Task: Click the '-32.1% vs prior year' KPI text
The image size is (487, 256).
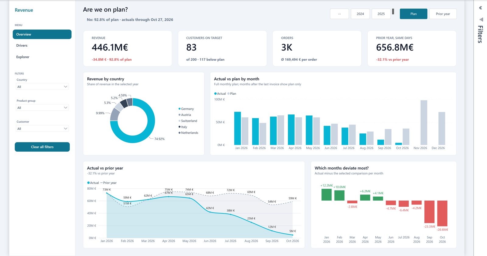Action: (392, 60)
